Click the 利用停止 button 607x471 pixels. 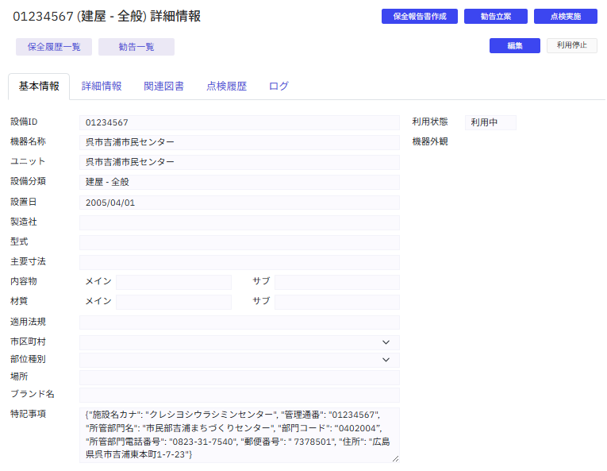[x=572, y=46]
